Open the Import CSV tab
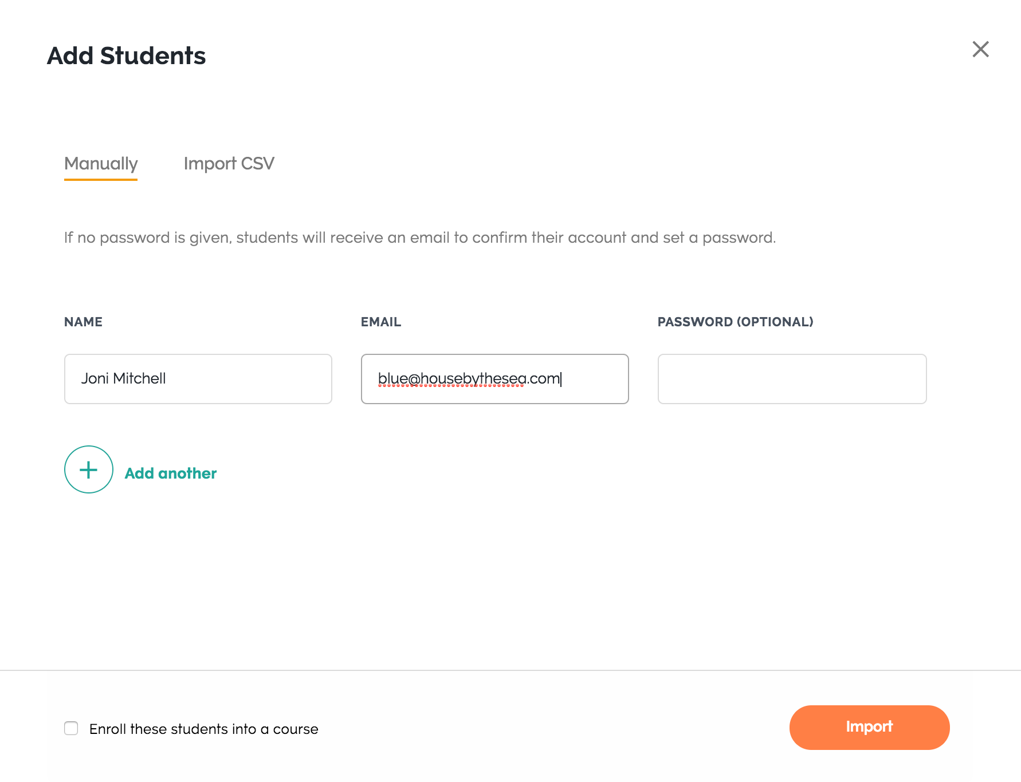Image resolution: width=1021 pixels, height=782 pixels. pos(229,164)
